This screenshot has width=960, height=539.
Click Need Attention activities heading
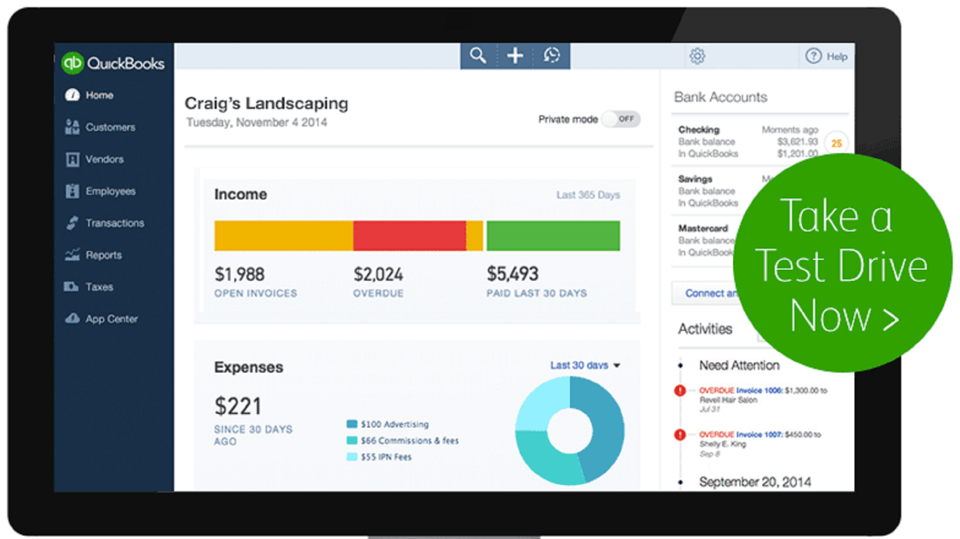coord(739,365)
